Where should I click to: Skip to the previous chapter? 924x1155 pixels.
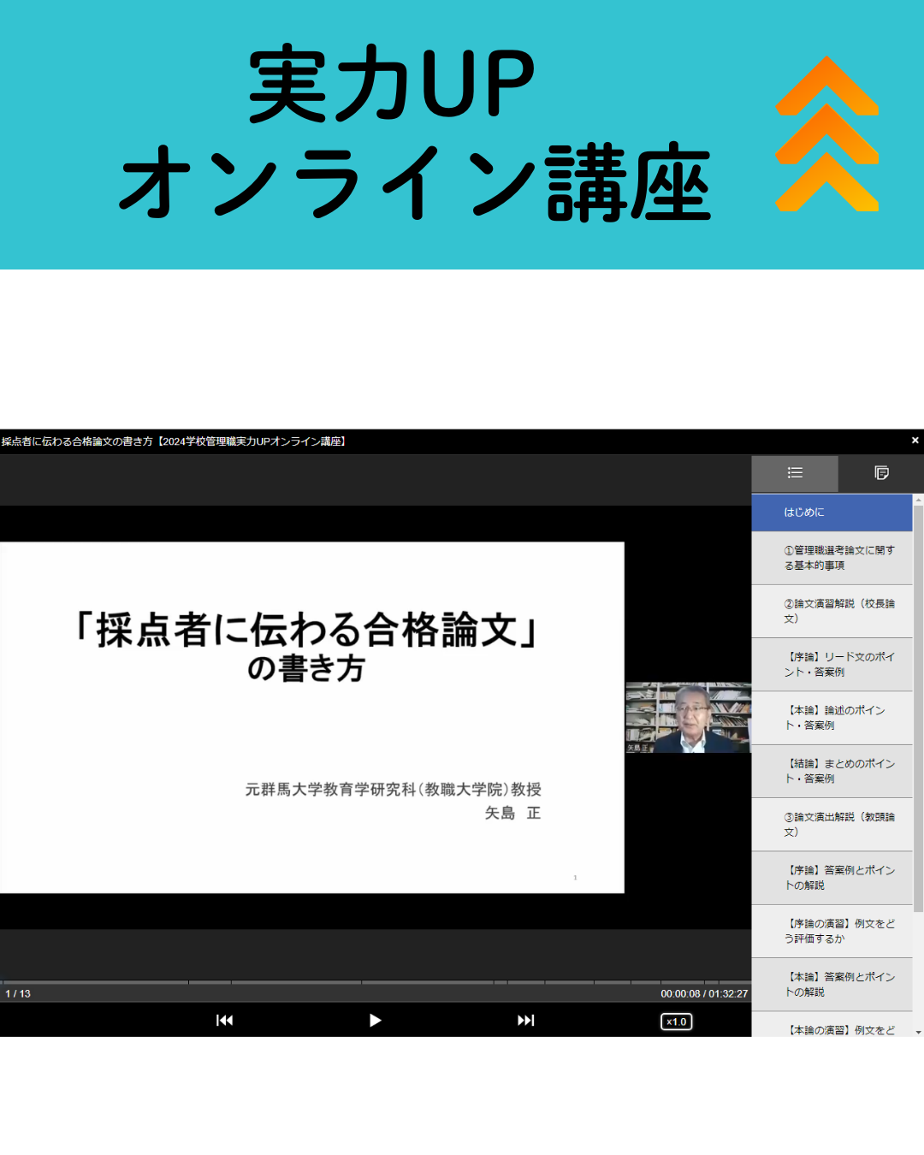coord(224,1020)
